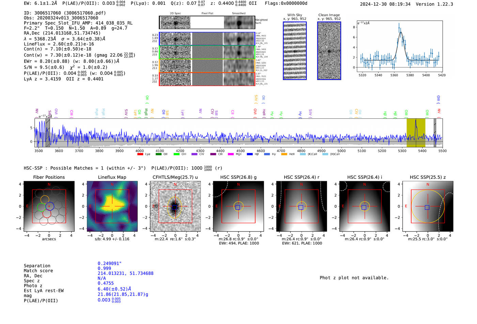Screen dimensions: 477x324
Task: Click the ID: 3006517060 line
Action: coord(65,13)
